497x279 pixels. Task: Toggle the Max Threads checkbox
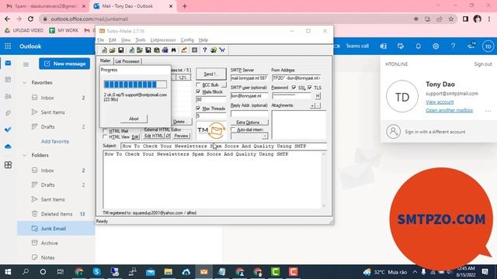click(x=199, y=108)
